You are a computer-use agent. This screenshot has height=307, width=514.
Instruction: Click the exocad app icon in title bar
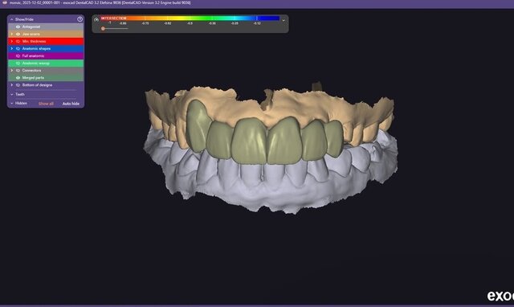pos(5,2)
